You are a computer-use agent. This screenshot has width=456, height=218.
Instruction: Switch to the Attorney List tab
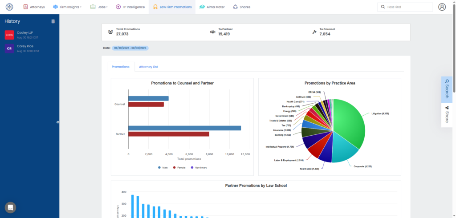coord(148,67)
